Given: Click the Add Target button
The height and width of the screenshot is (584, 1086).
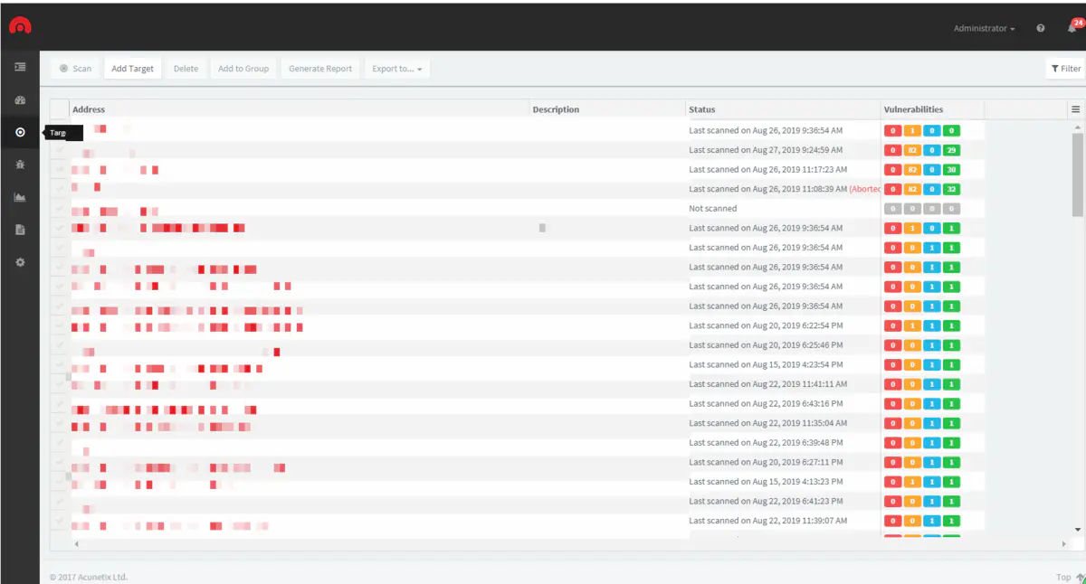Looking at the screenshot, I should 132,69.
